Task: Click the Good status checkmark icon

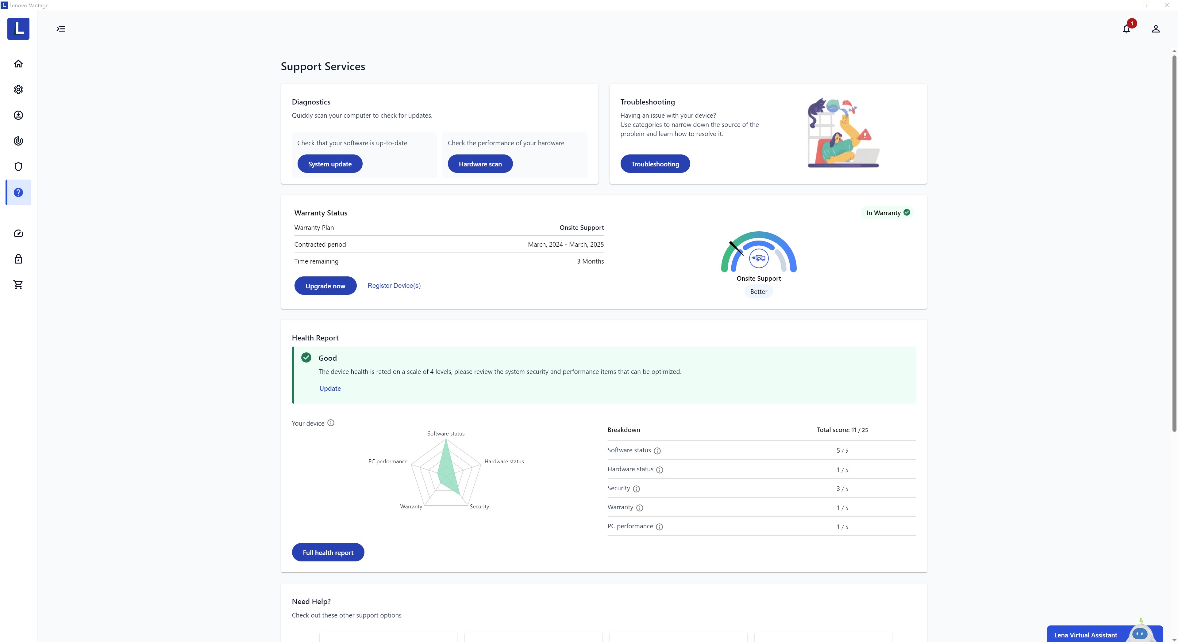Action: pyautogui.click(x=306, y=357)
